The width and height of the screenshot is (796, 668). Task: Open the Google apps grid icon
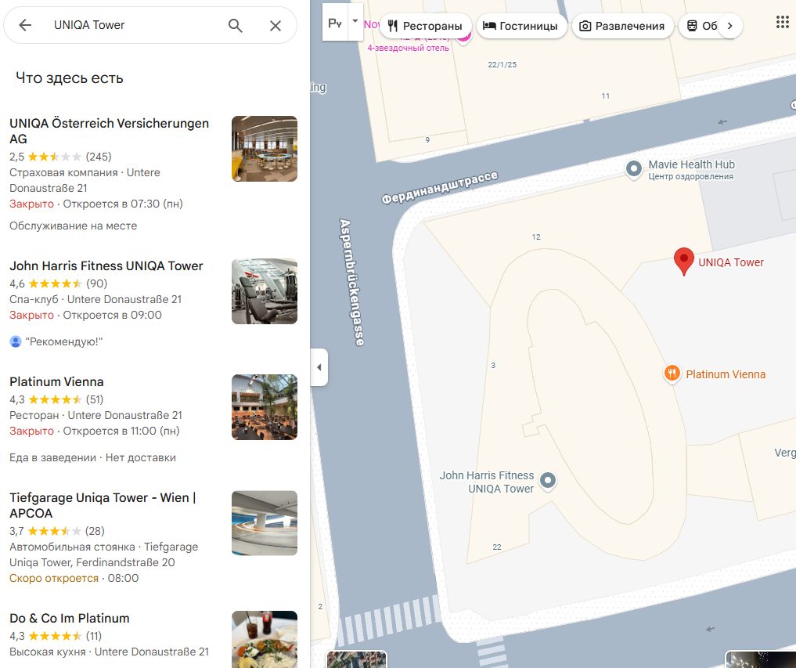coord(782,22)
